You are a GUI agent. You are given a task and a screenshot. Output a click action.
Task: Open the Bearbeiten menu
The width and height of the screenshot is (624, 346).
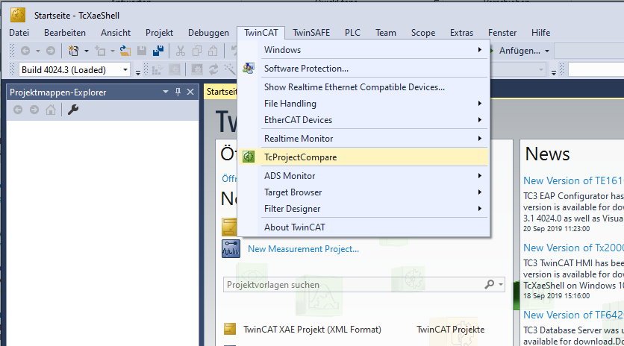coord(65,33)
